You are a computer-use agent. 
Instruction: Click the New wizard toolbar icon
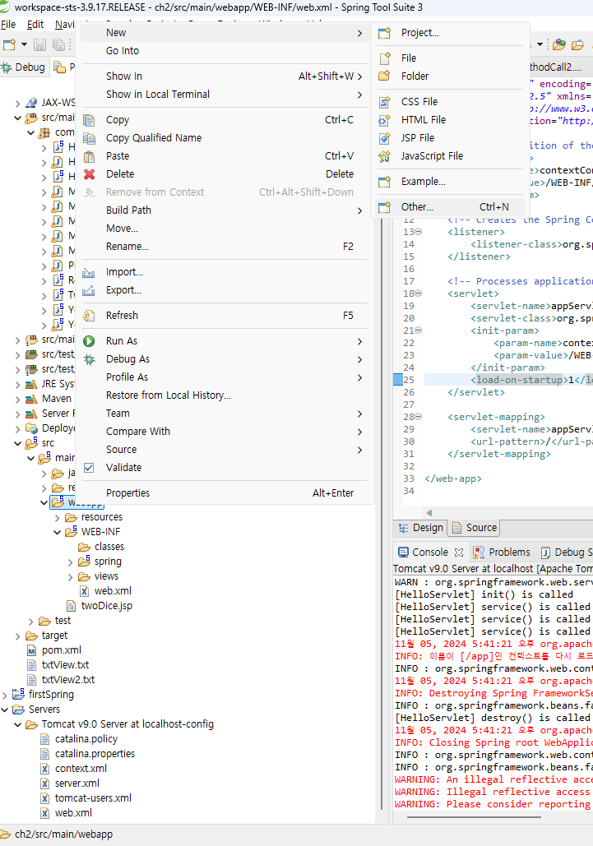coord(9,44)
